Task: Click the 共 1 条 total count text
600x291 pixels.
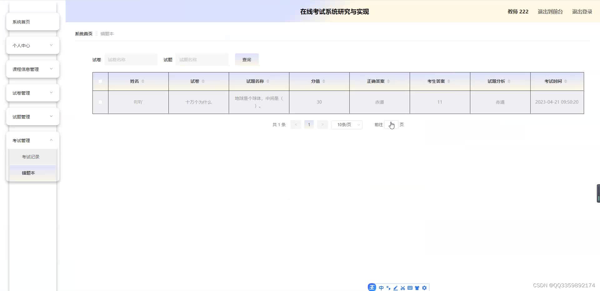Action: pos(279,125)
